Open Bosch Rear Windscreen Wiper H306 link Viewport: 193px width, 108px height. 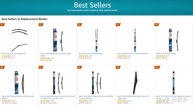click(x=18, y=97)
